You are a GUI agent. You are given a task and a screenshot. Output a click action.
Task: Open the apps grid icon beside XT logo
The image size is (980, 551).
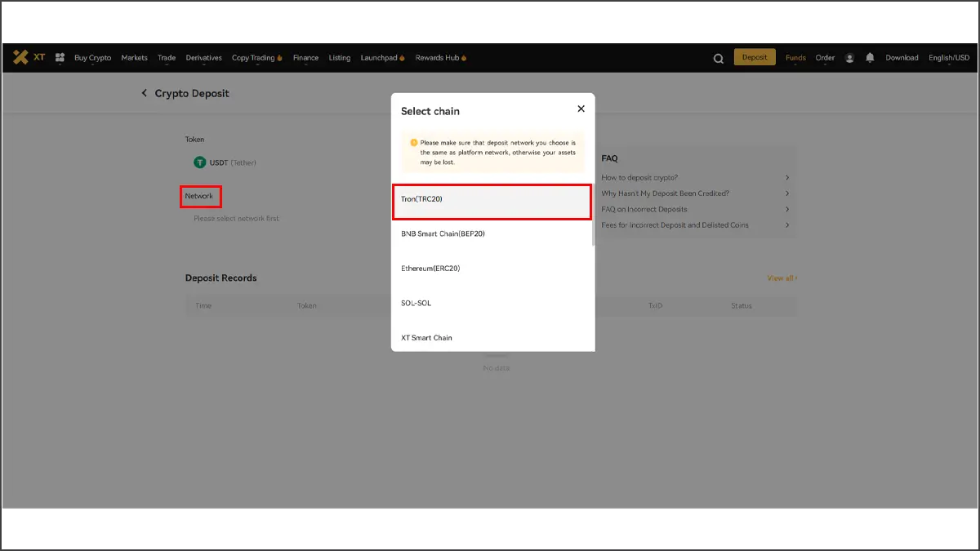pyautogui.click(x=60, y=58)
